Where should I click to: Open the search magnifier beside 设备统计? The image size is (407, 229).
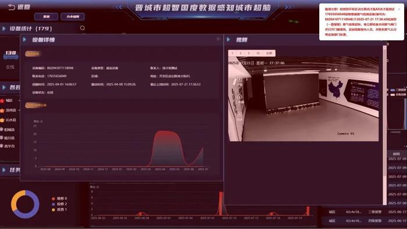tap(83, 28)
